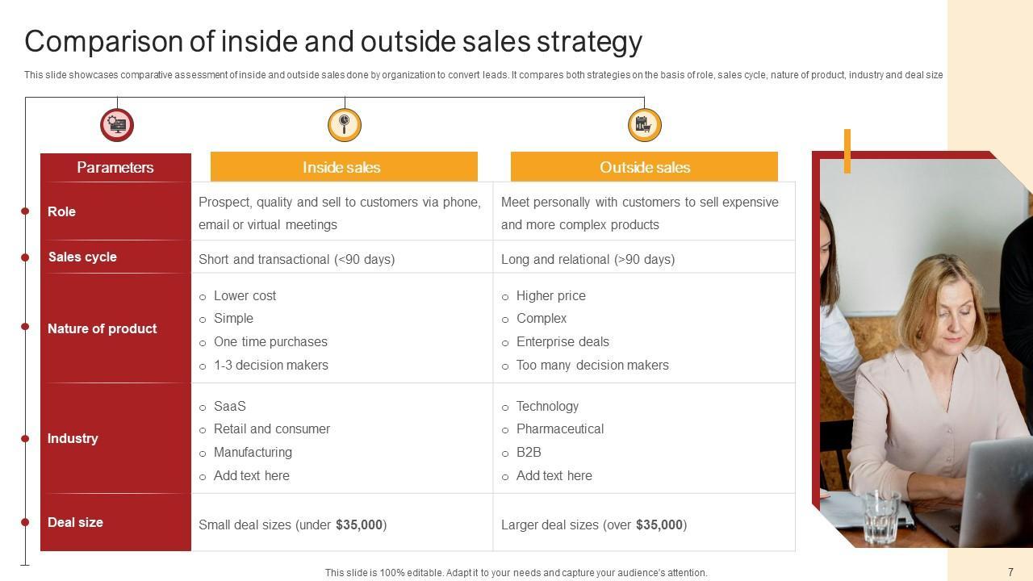Select the Outside sales column header

pos(644,168)
